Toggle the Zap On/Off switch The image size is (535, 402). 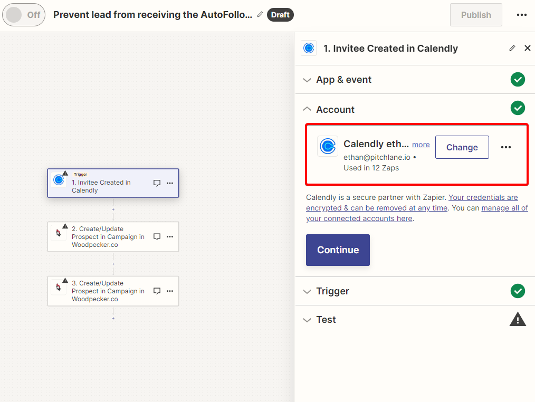[x=24, y=15]
